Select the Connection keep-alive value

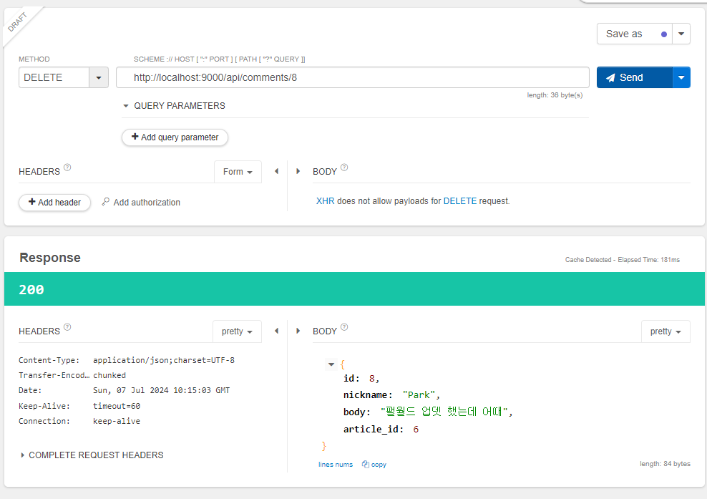coord(117,421)
